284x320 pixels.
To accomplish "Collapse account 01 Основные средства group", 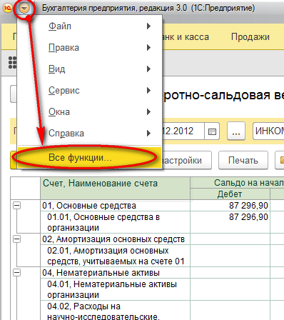I will [x=16, y=205].
